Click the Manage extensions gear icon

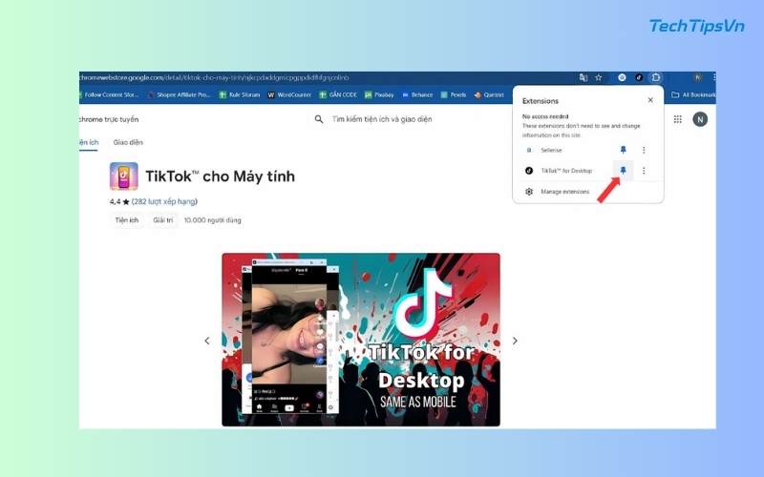click(529, 192)
